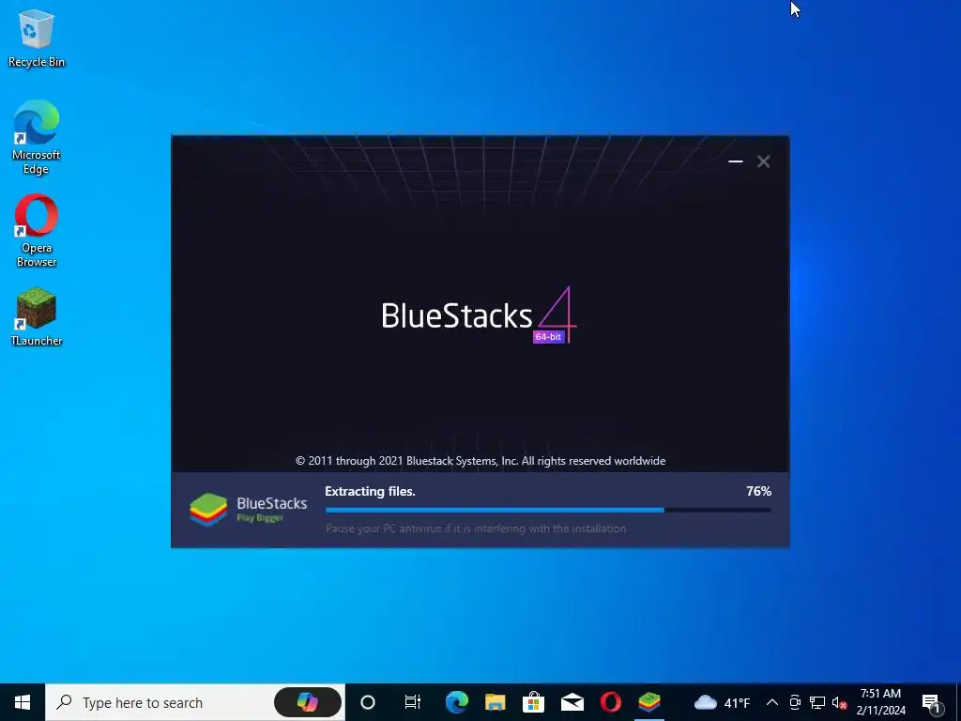Open the notification center icon
Viewport: 961px width, 721px height.
coord(932,702)
